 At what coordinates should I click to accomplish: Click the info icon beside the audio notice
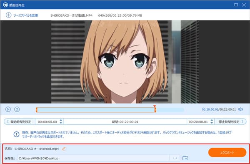pos(16,134)
